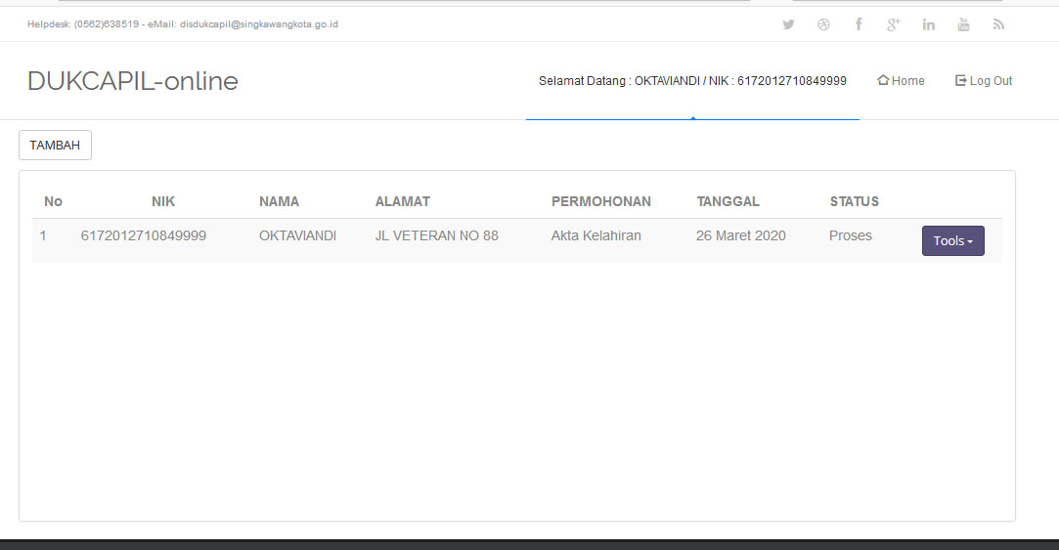Image resolution: width=1059 pixels, height=550 pixels.
Task: Open the Facebook page icon
Action: (859, 24)
